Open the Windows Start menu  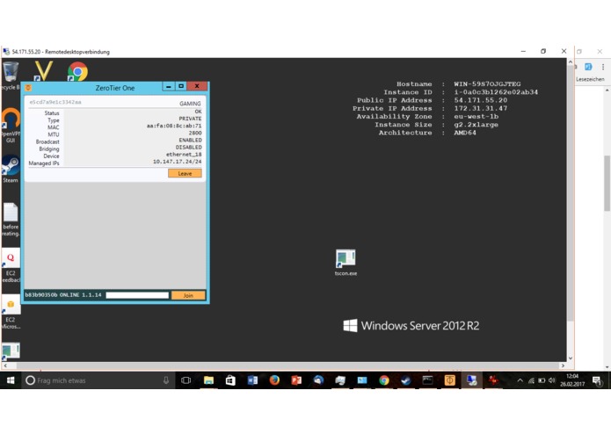(11, 380)
